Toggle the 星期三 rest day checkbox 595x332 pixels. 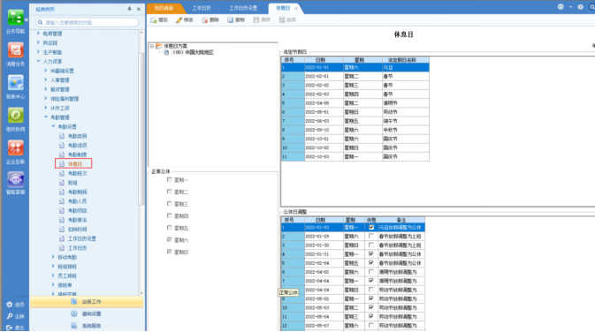[x=169, y=203]
